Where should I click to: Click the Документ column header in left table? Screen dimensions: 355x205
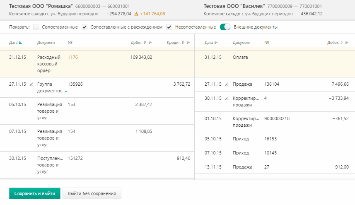(46, 43)
